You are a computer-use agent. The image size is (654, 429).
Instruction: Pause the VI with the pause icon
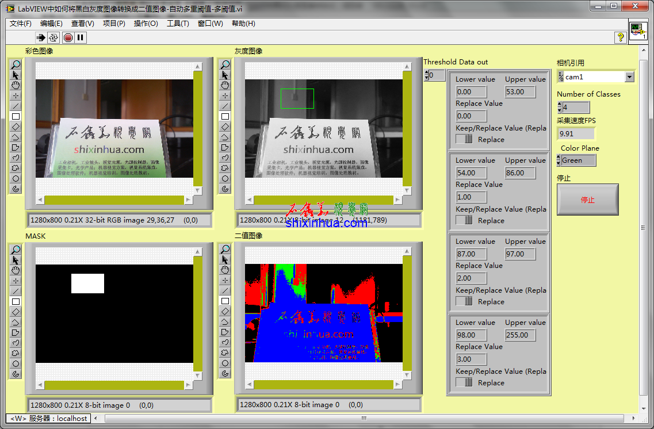(81, 37)
